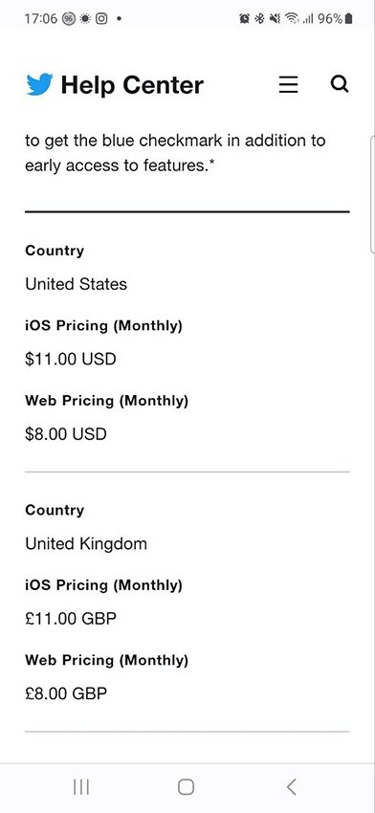Tap the $8.00 USD web price
This screenshot has width=375, height=813.
[66, 433]
